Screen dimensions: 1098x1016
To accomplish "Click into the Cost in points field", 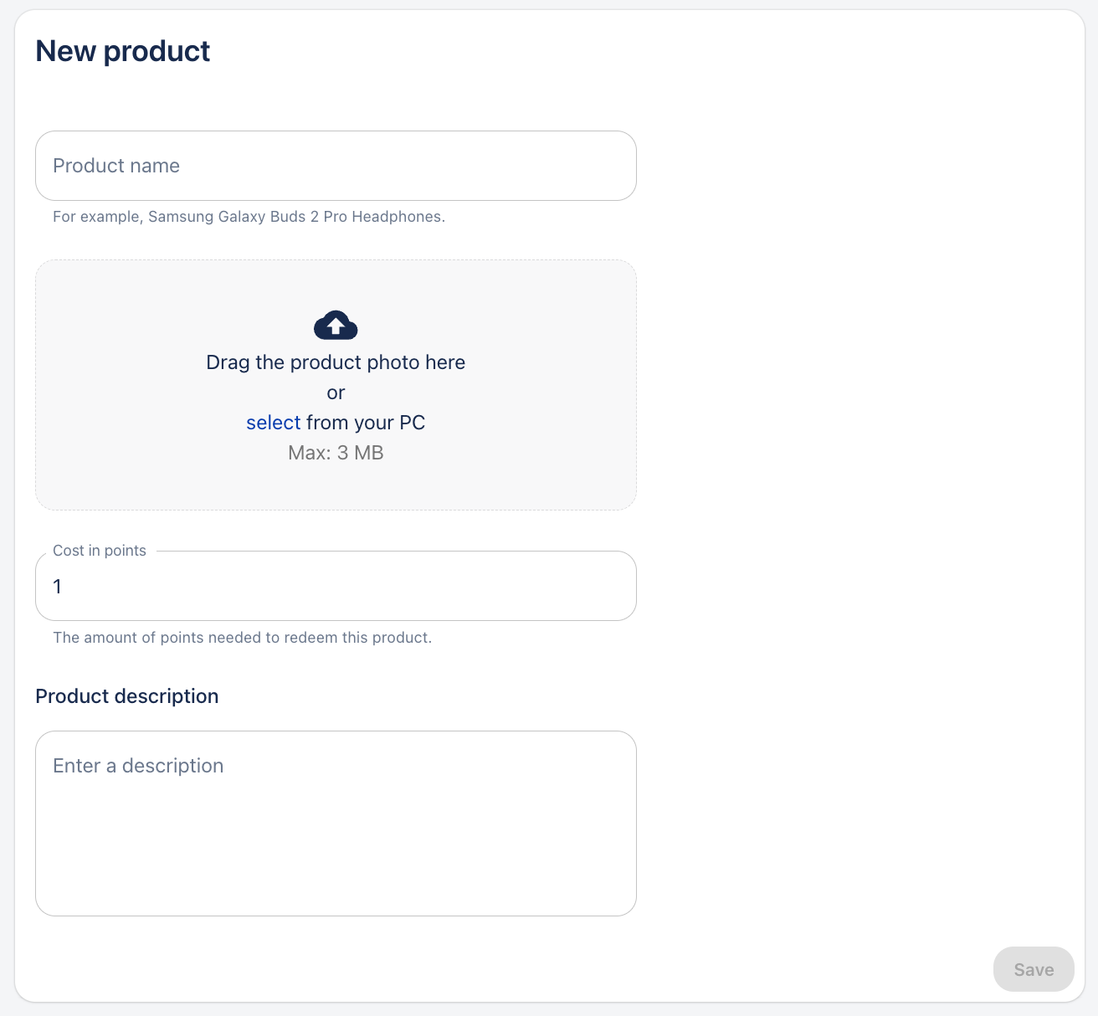I will click(x=335, y=587).
